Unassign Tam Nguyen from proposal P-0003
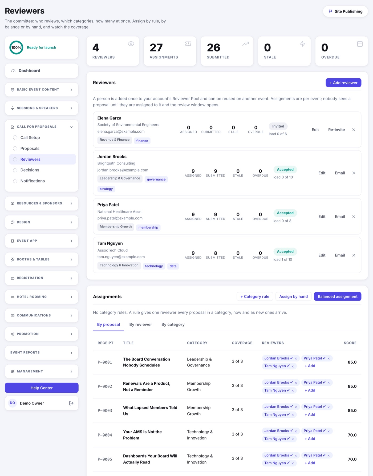This screenshot has height=476, width=373. coord(293,415)
